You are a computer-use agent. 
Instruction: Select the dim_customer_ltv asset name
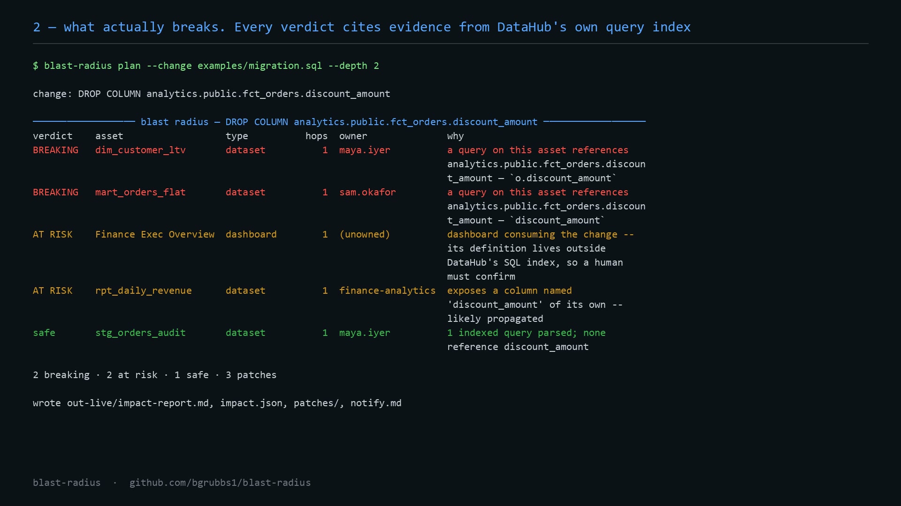(x=140, y=150)
